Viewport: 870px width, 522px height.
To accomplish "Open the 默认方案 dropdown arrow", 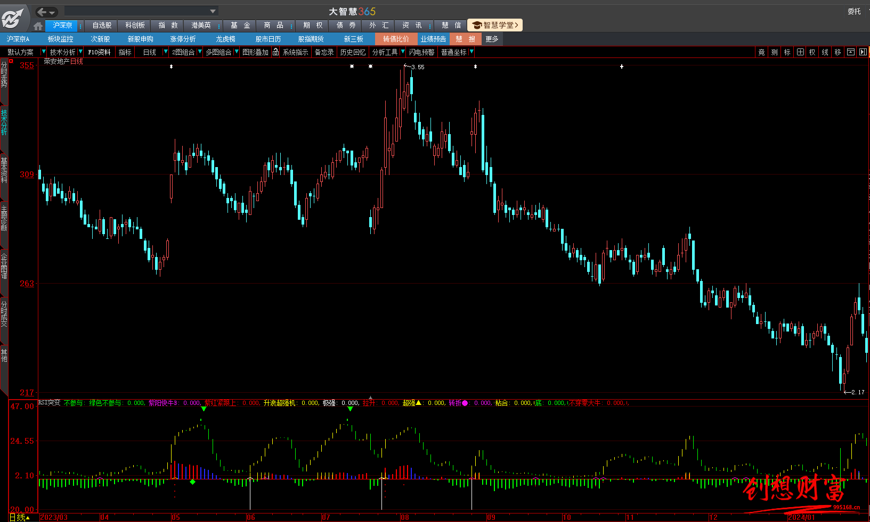I will coord(44,52).
